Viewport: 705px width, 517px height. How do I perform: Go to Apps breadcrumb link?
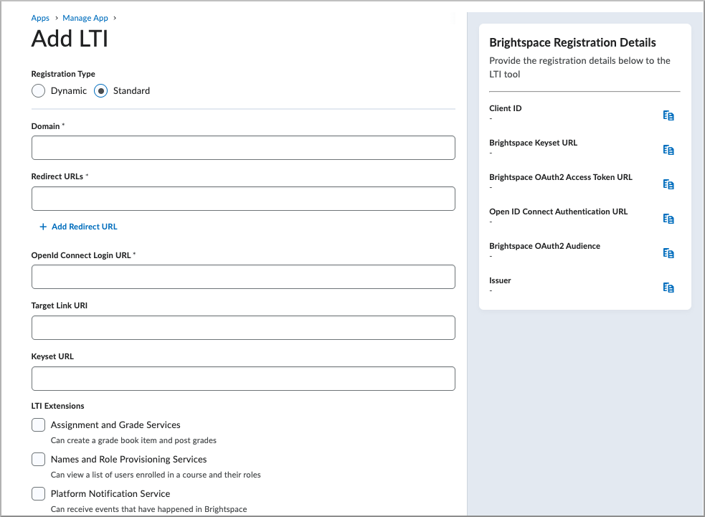40,18
